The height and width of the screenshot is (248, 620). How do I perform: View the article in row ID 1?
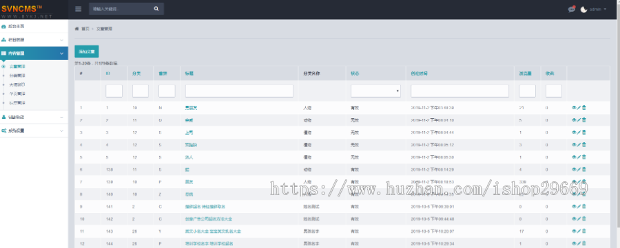tap(574, 107)
